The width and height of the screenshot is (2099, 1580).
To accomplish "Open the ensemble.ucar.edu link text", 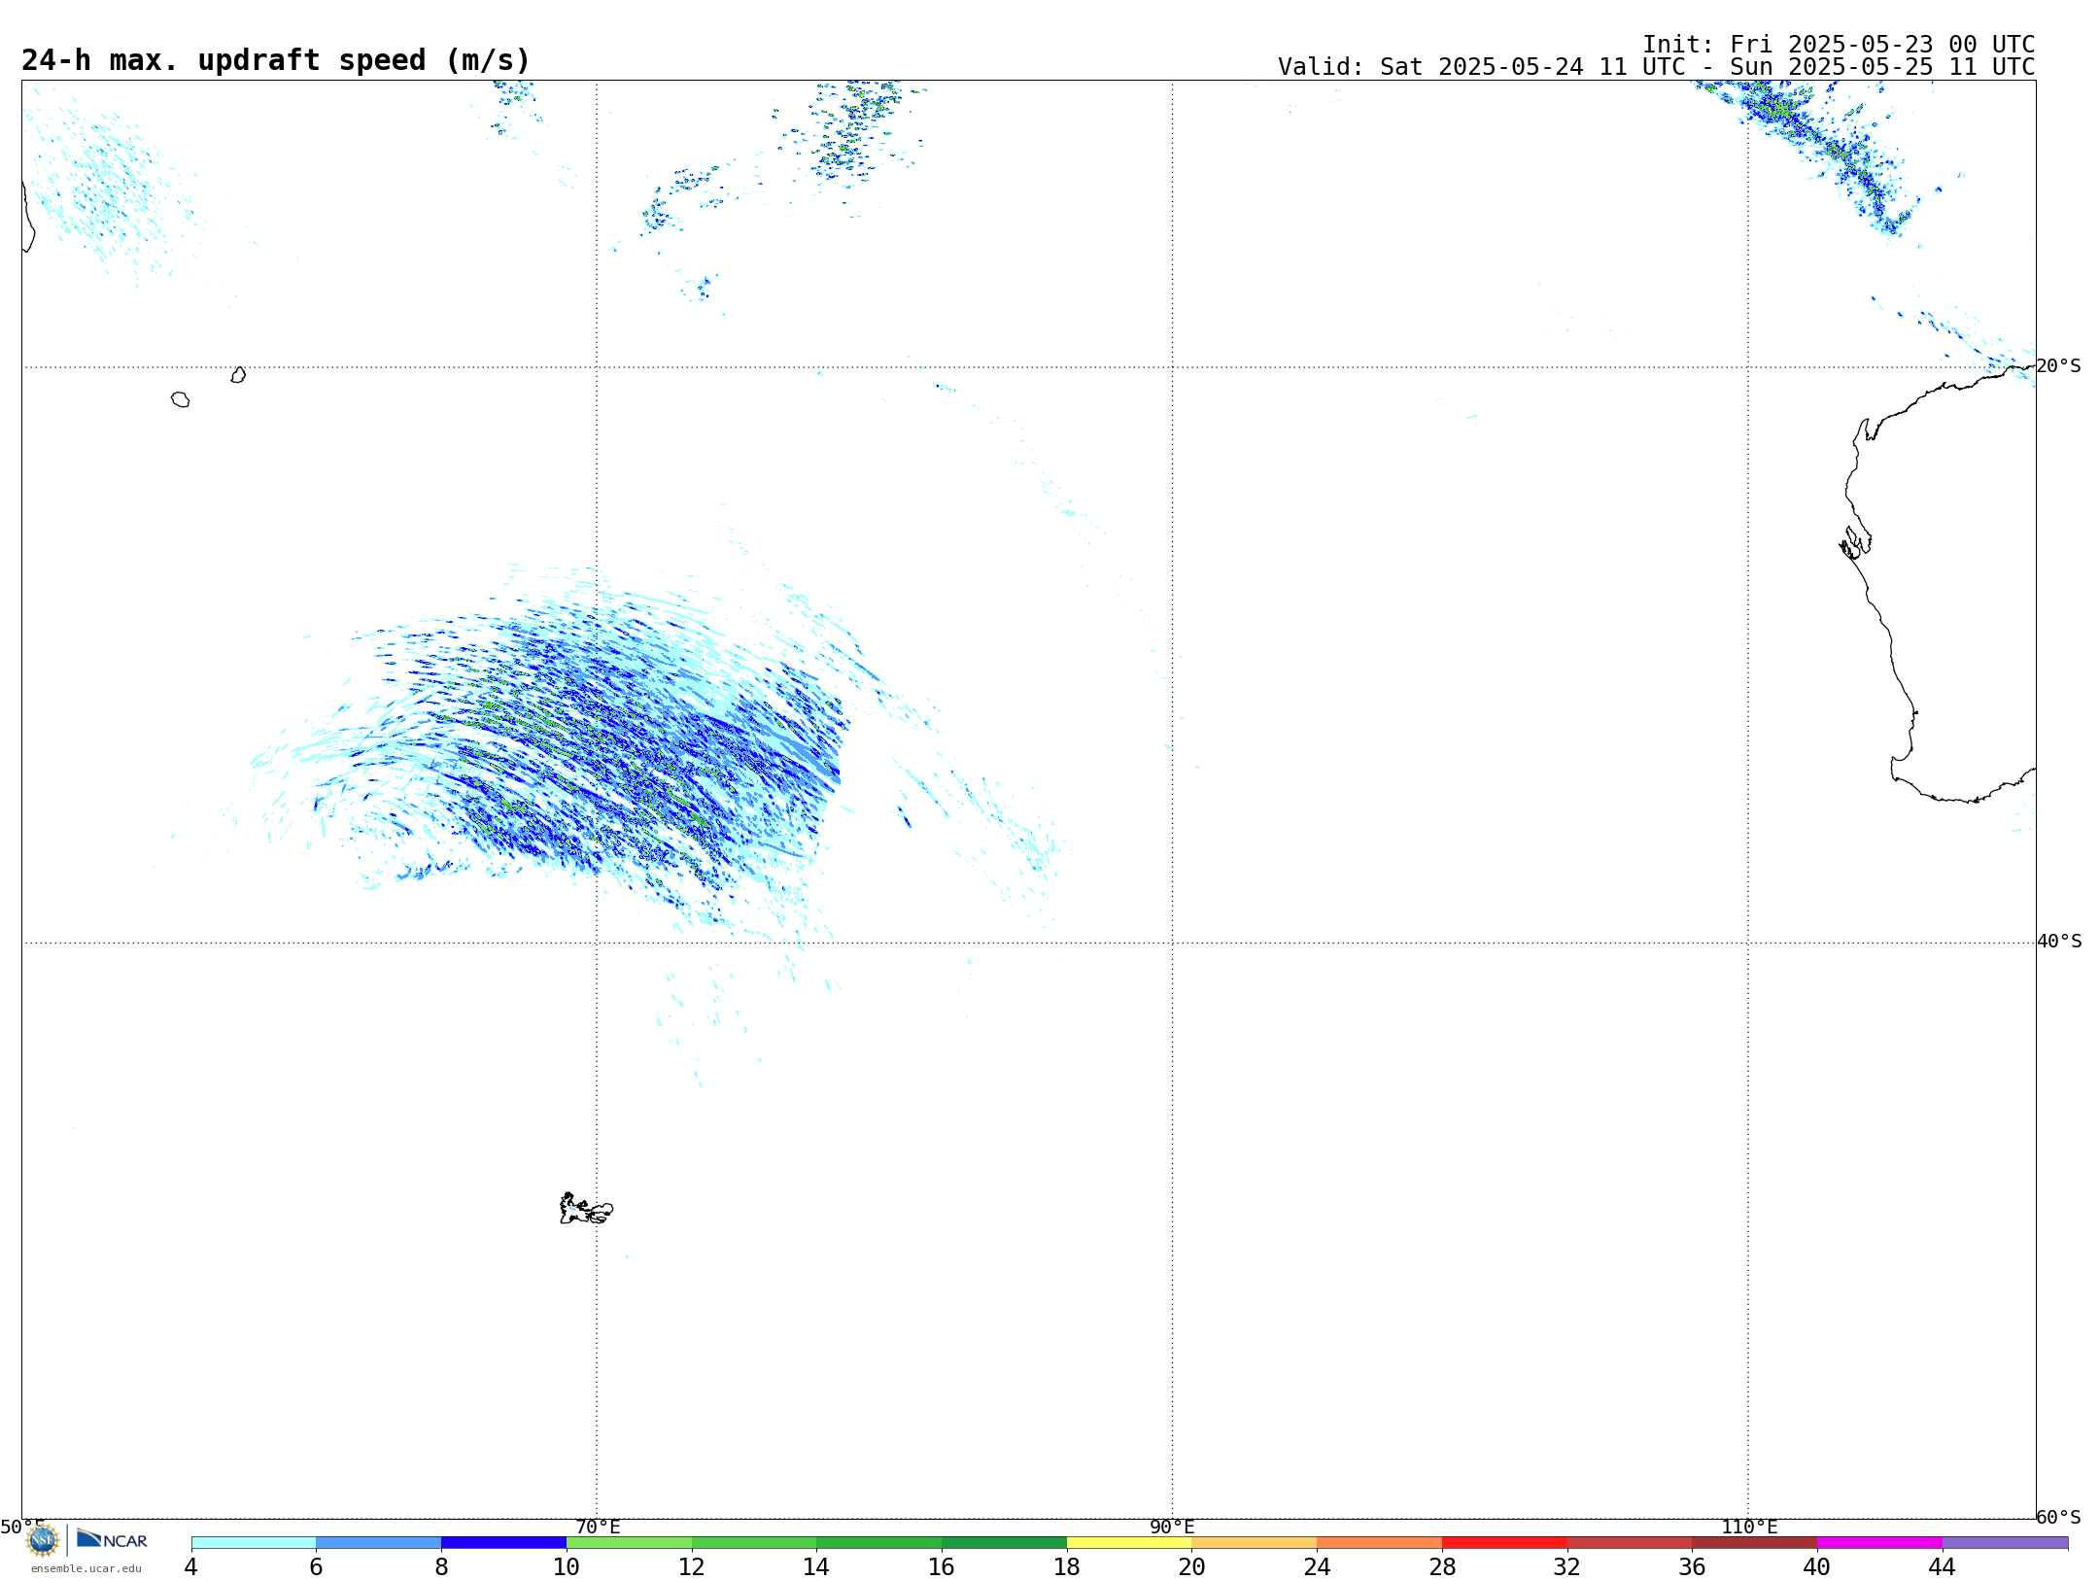I will click(86, 1568).
